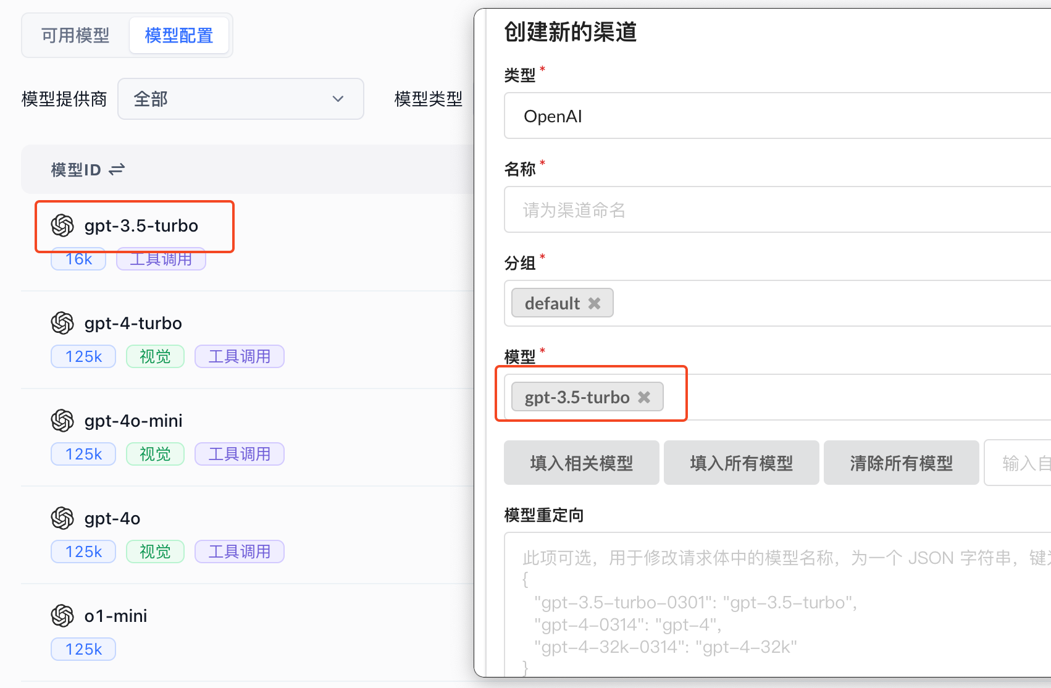Viewport: 1051px width, 688px height.
Task: Click the 填入相关模型 button
Action: pos(581,463)
